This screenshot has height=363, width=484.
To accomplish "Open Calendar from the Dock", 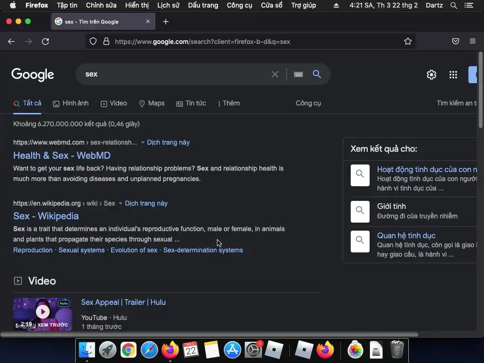I will coord(191,350).
